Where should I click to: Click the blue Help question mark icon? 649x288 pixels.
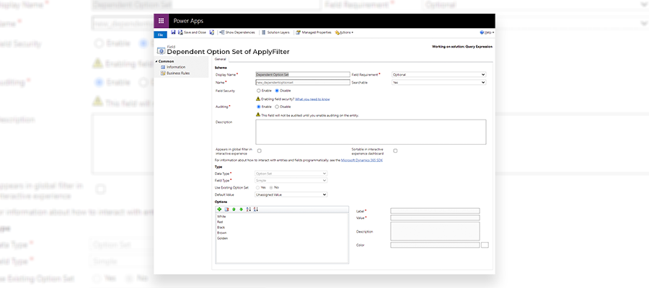pos(482,32)
